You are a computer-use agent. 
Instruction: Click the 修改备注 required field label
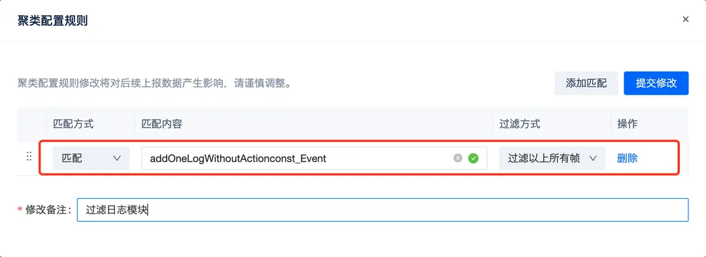(x=44, y=210)
